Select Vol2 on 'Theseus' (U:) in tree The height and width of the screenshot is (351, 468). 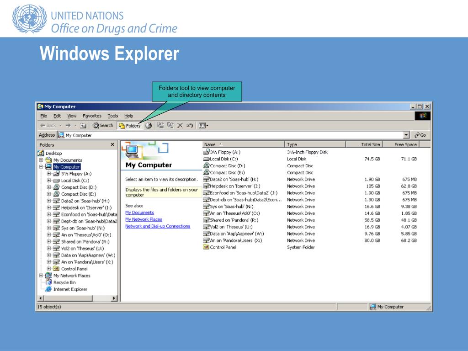pyautogui.click(x=82, y=248)
